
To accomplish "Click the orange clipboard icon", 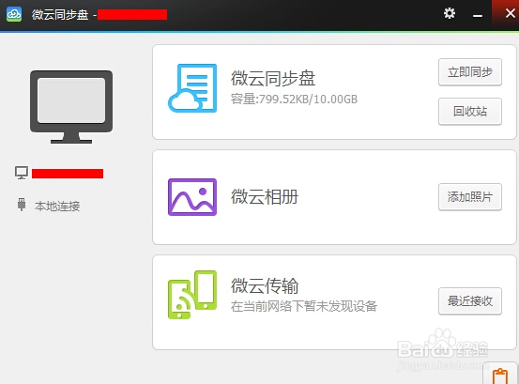I will click(x=500, y=376).
